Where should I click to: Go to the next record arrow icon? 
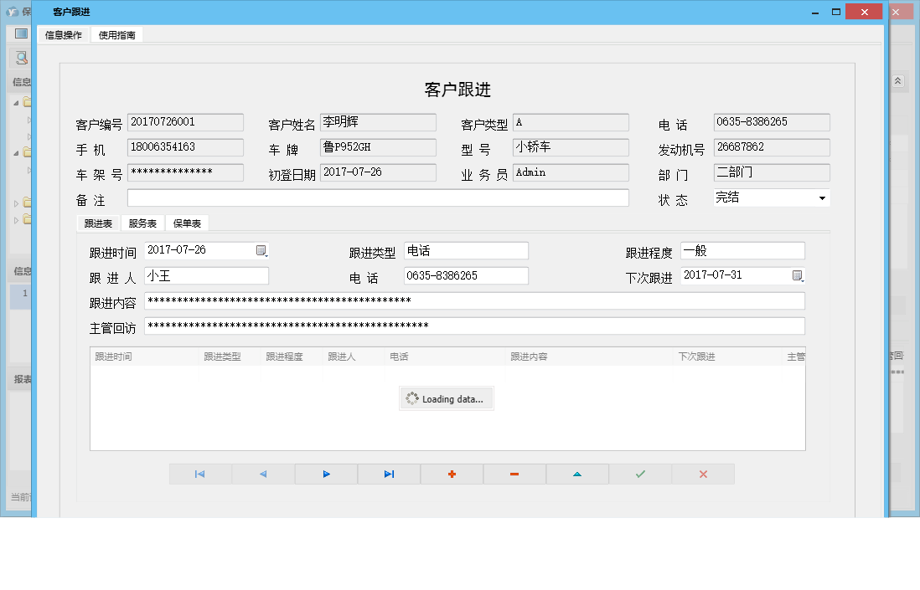[325, 474]
